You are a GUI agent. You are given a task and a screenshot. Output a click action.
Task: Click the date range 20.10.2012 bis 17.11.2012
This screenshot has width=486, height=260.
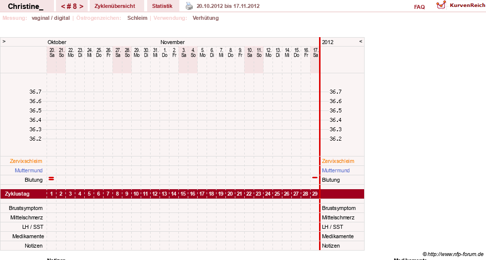coord(228,6)
